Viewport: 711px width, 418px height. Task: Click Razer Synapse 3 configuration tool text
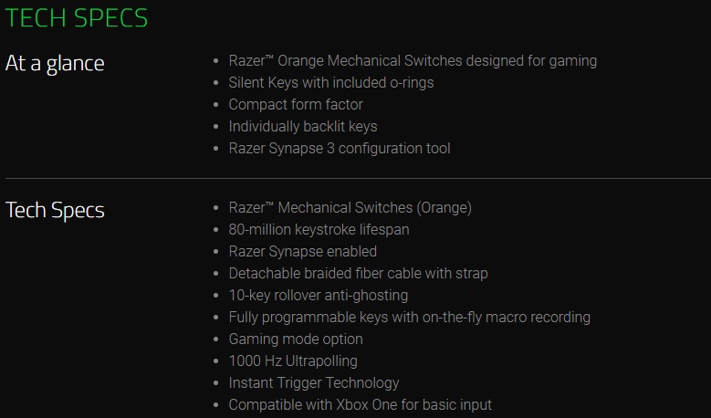339,149
